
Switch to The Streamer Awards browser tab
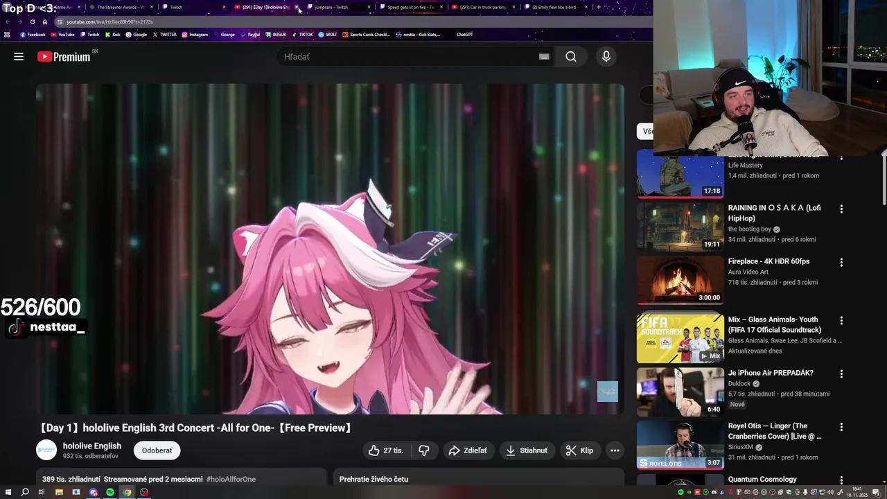120,7
